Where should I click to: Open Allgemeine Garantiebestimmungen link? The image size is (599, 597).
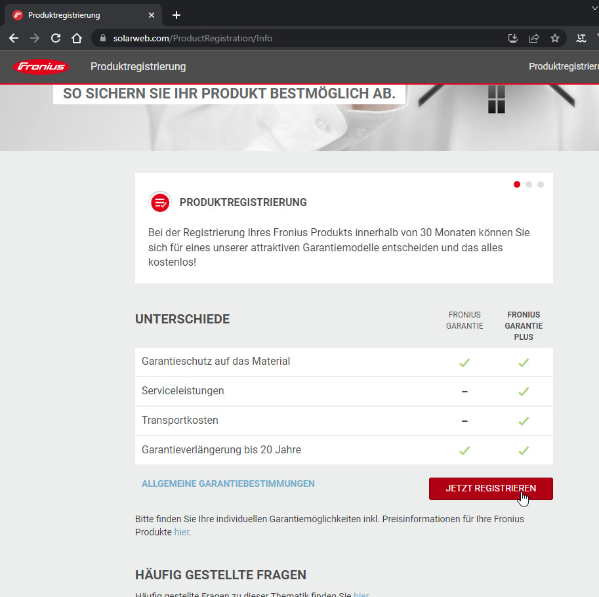pyautogui.click(x=228, y=484)
